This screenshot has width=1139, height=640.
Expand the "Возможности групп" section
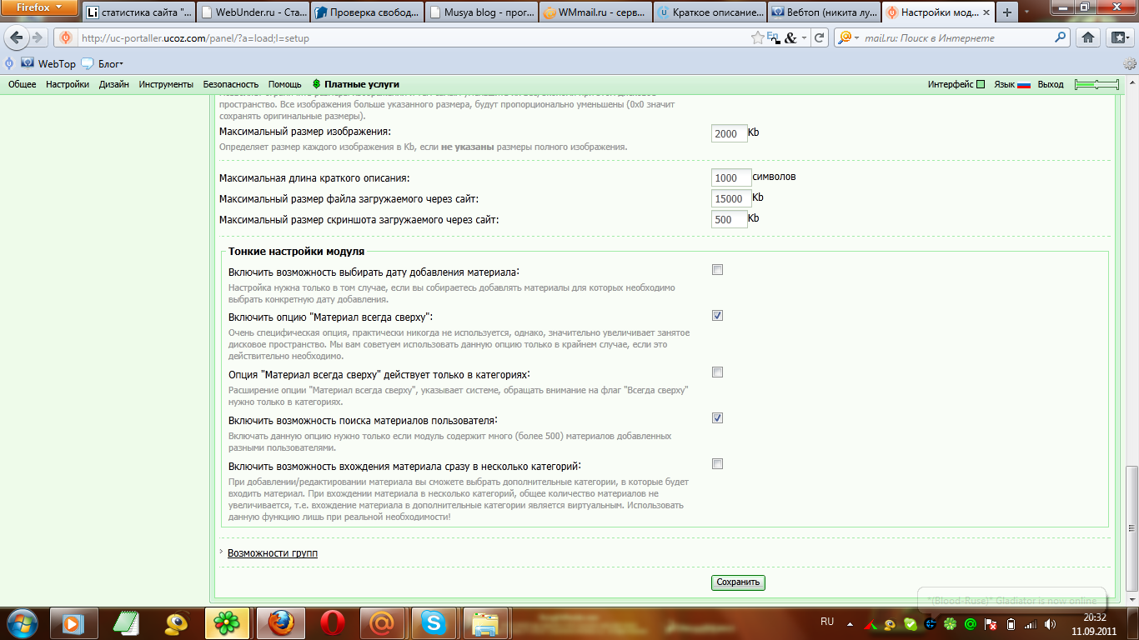coord(272,553)
